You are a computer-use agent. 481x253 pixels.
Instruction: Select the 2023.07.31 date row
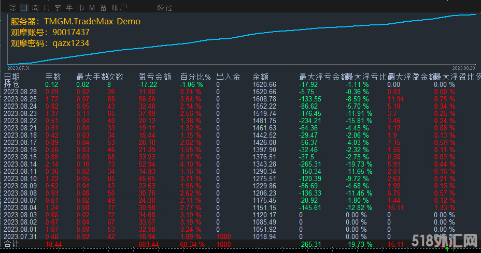[x=20, y=237]
